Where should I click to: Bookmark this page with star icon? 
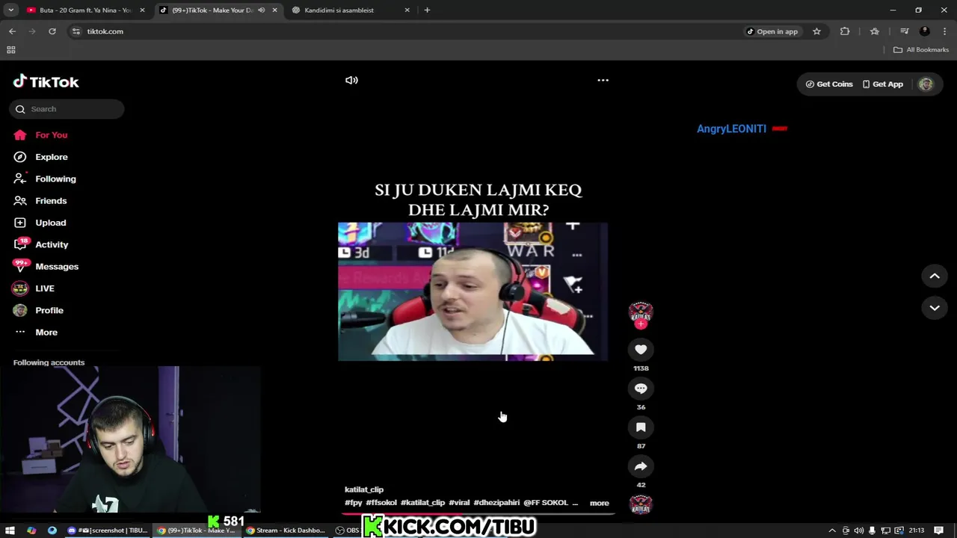pyautogui.click(x=816, y=31)
